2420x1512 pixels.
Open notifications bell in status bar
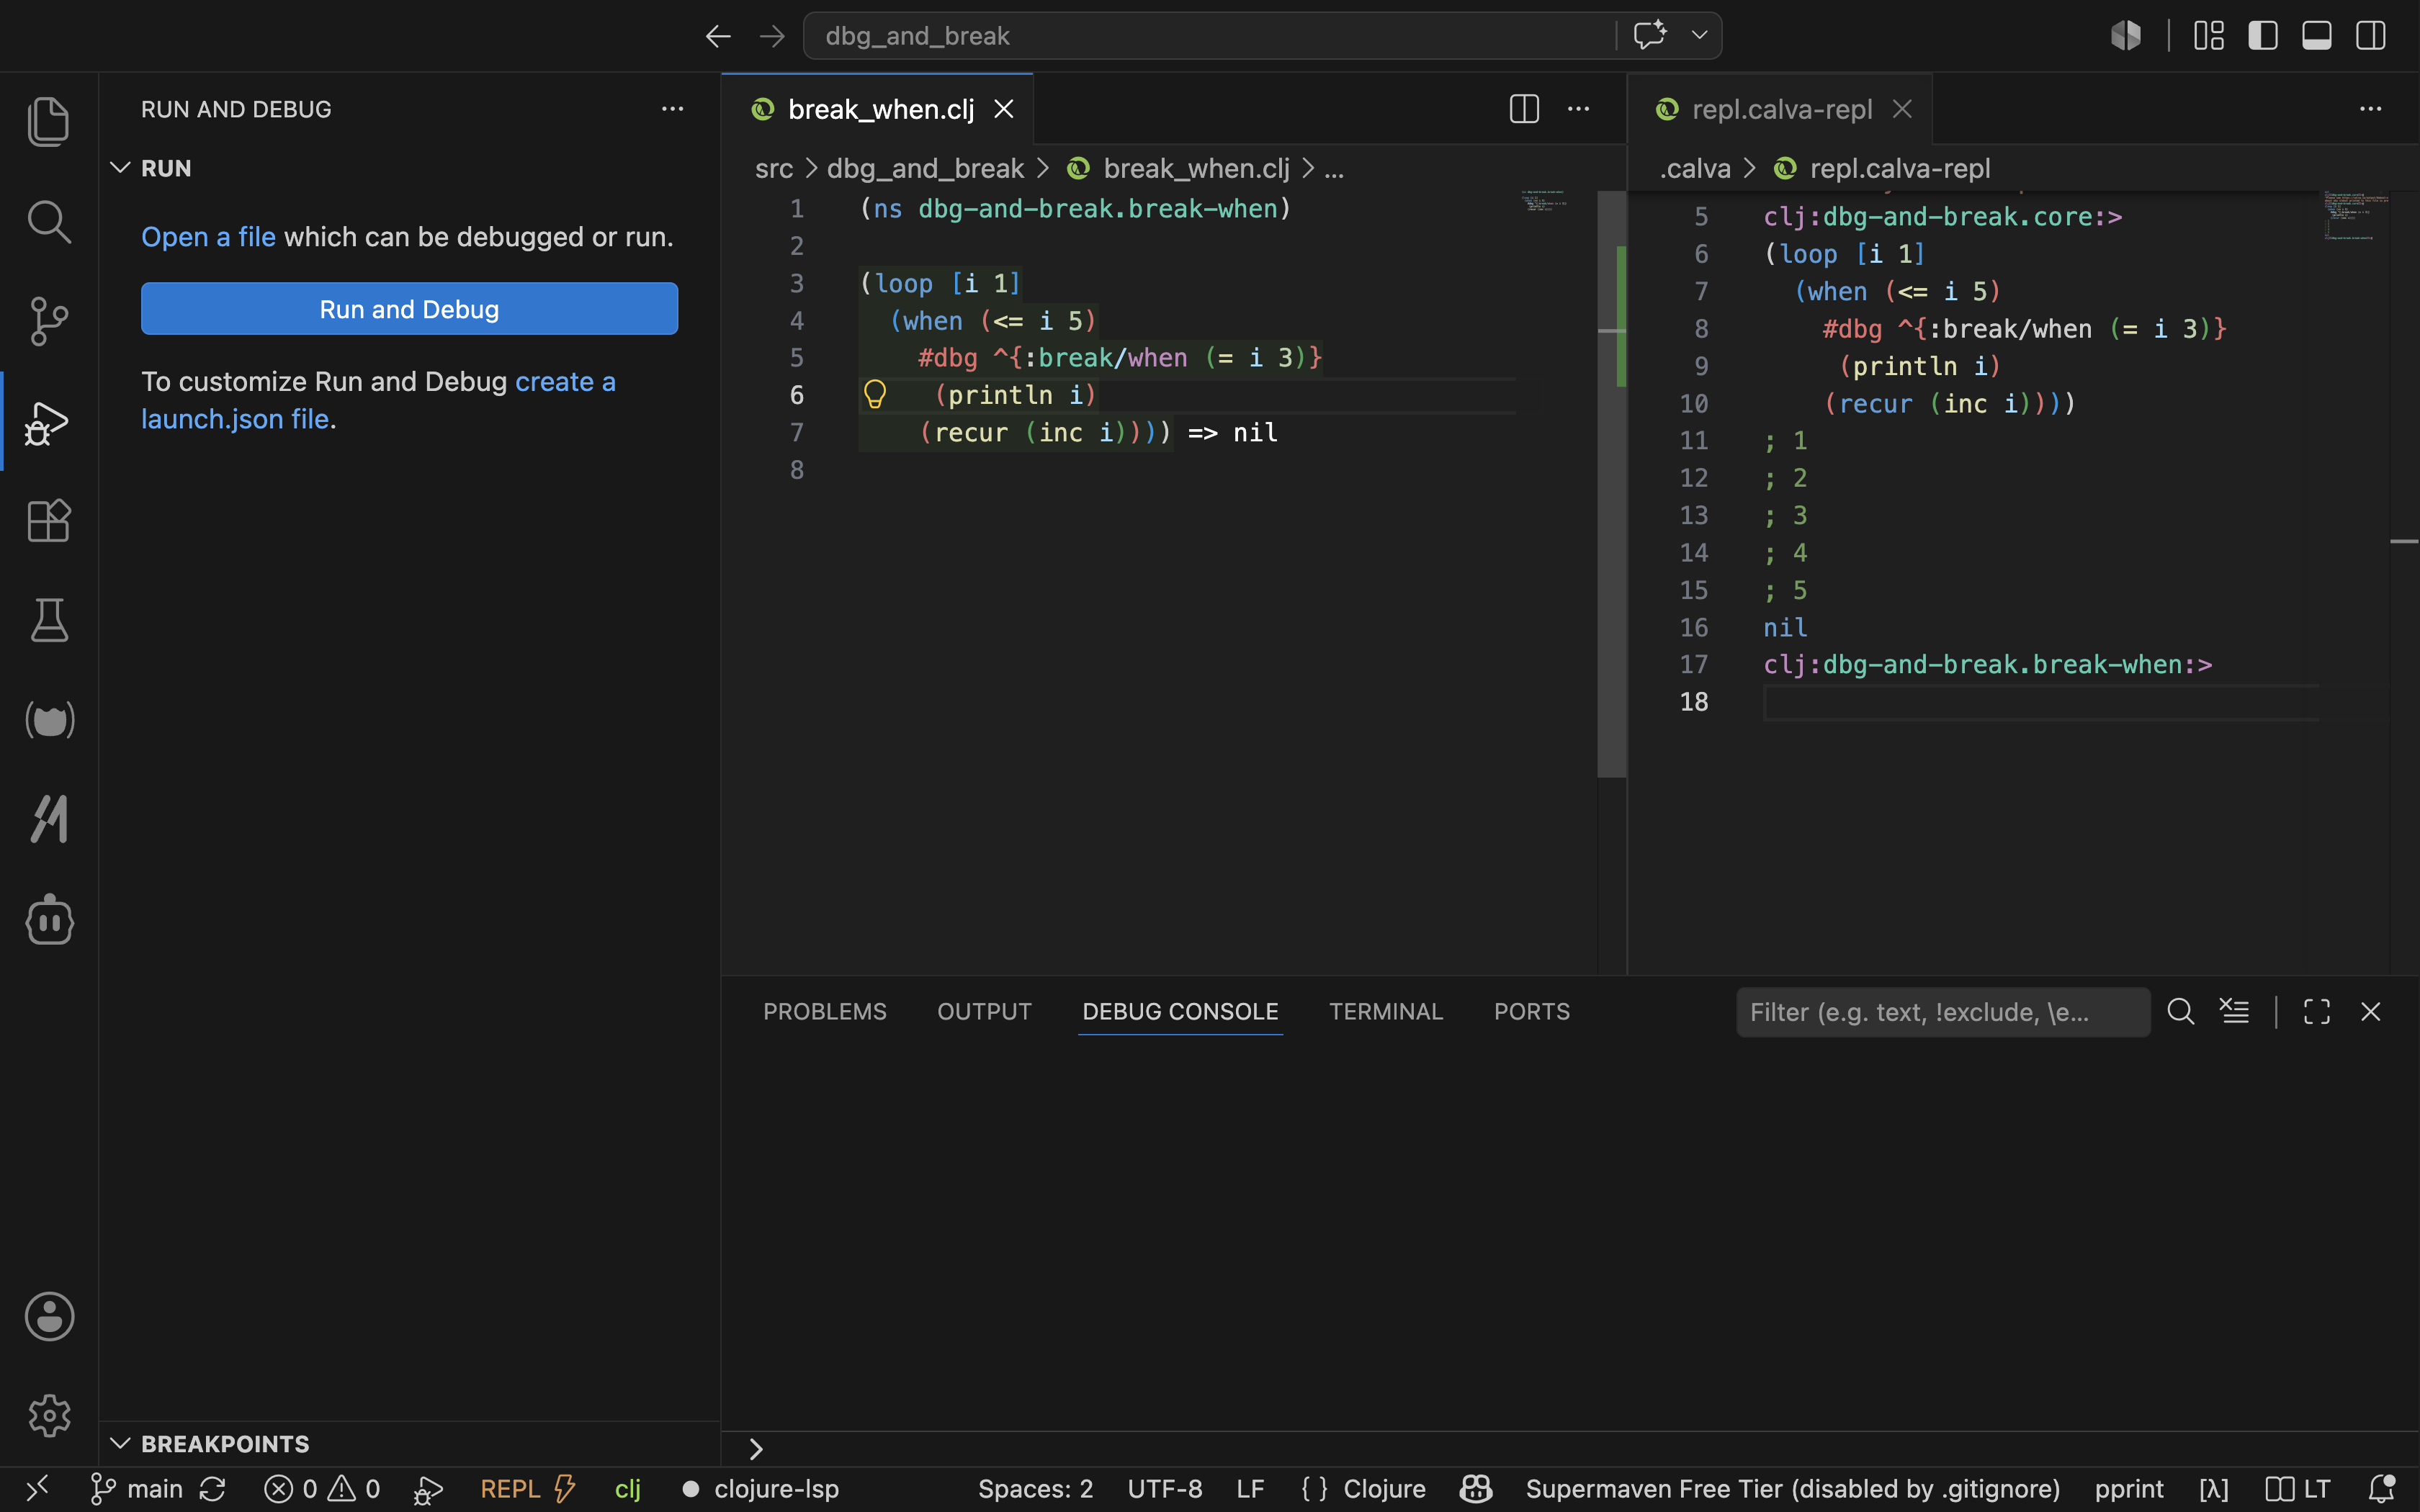(x=2382, y=1489)
